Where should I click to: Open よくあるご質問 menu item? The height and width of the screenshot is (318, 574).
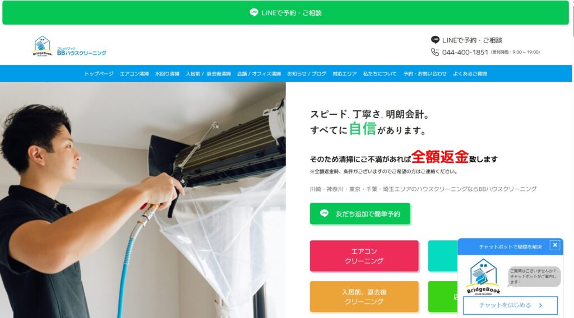[470, 73]
